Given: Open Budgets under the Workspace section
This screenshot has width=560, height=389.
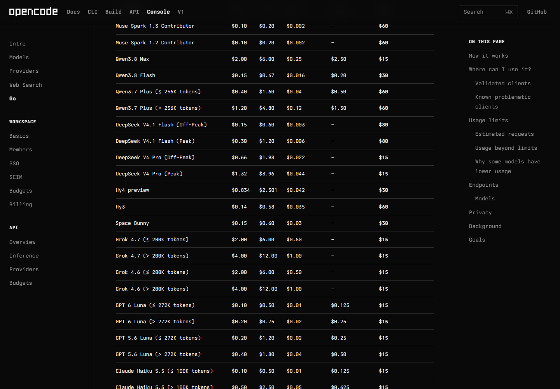Looking at the screenshot, I should tap(21, 191).
